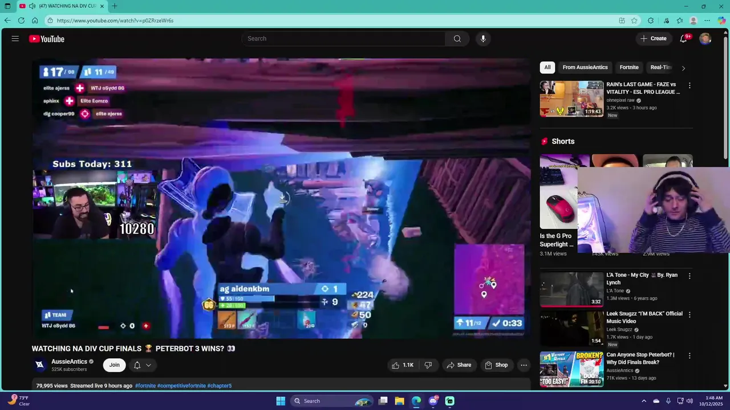Click the search magnifier button
Screen dimensions: 730x410
pos(457,39)
